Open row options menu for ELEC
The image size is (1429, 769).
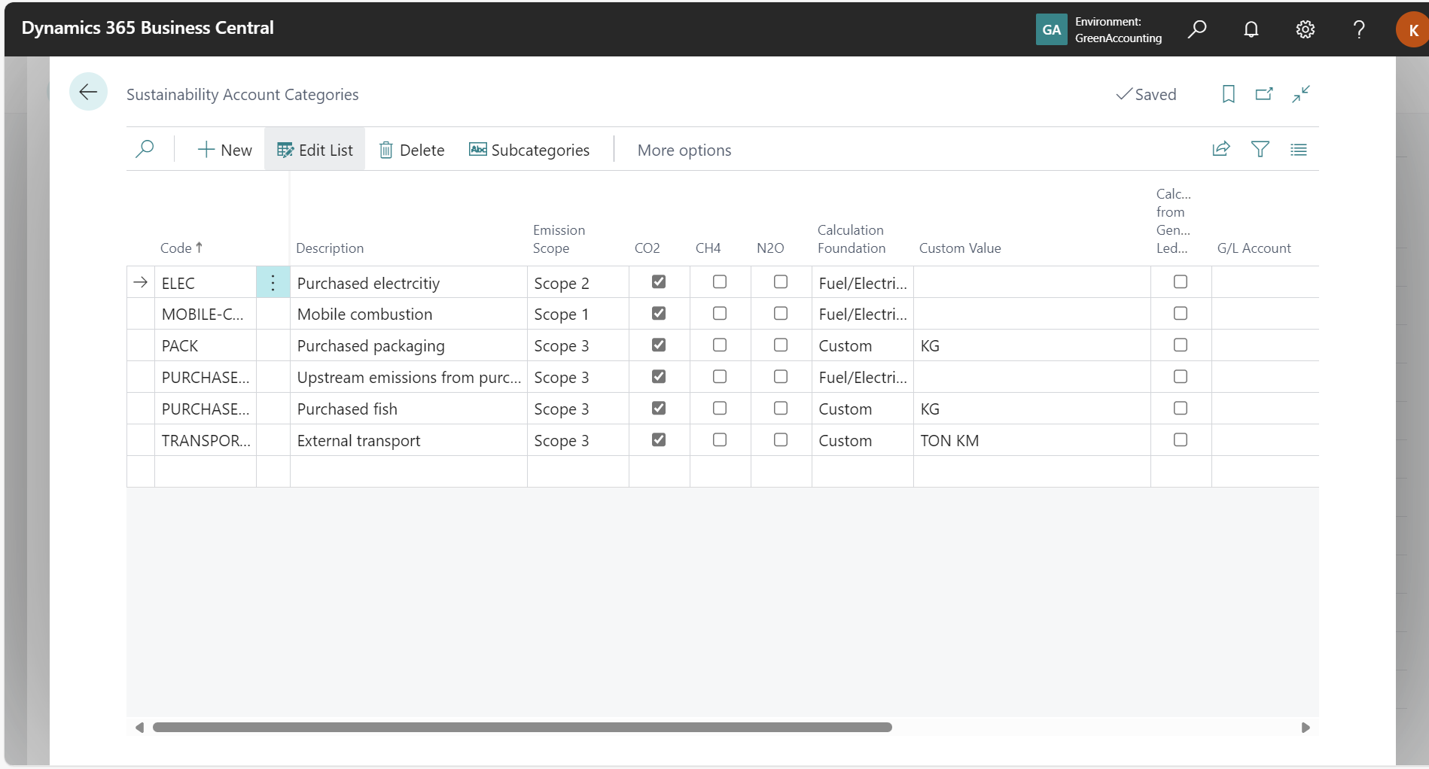(273, 283)
